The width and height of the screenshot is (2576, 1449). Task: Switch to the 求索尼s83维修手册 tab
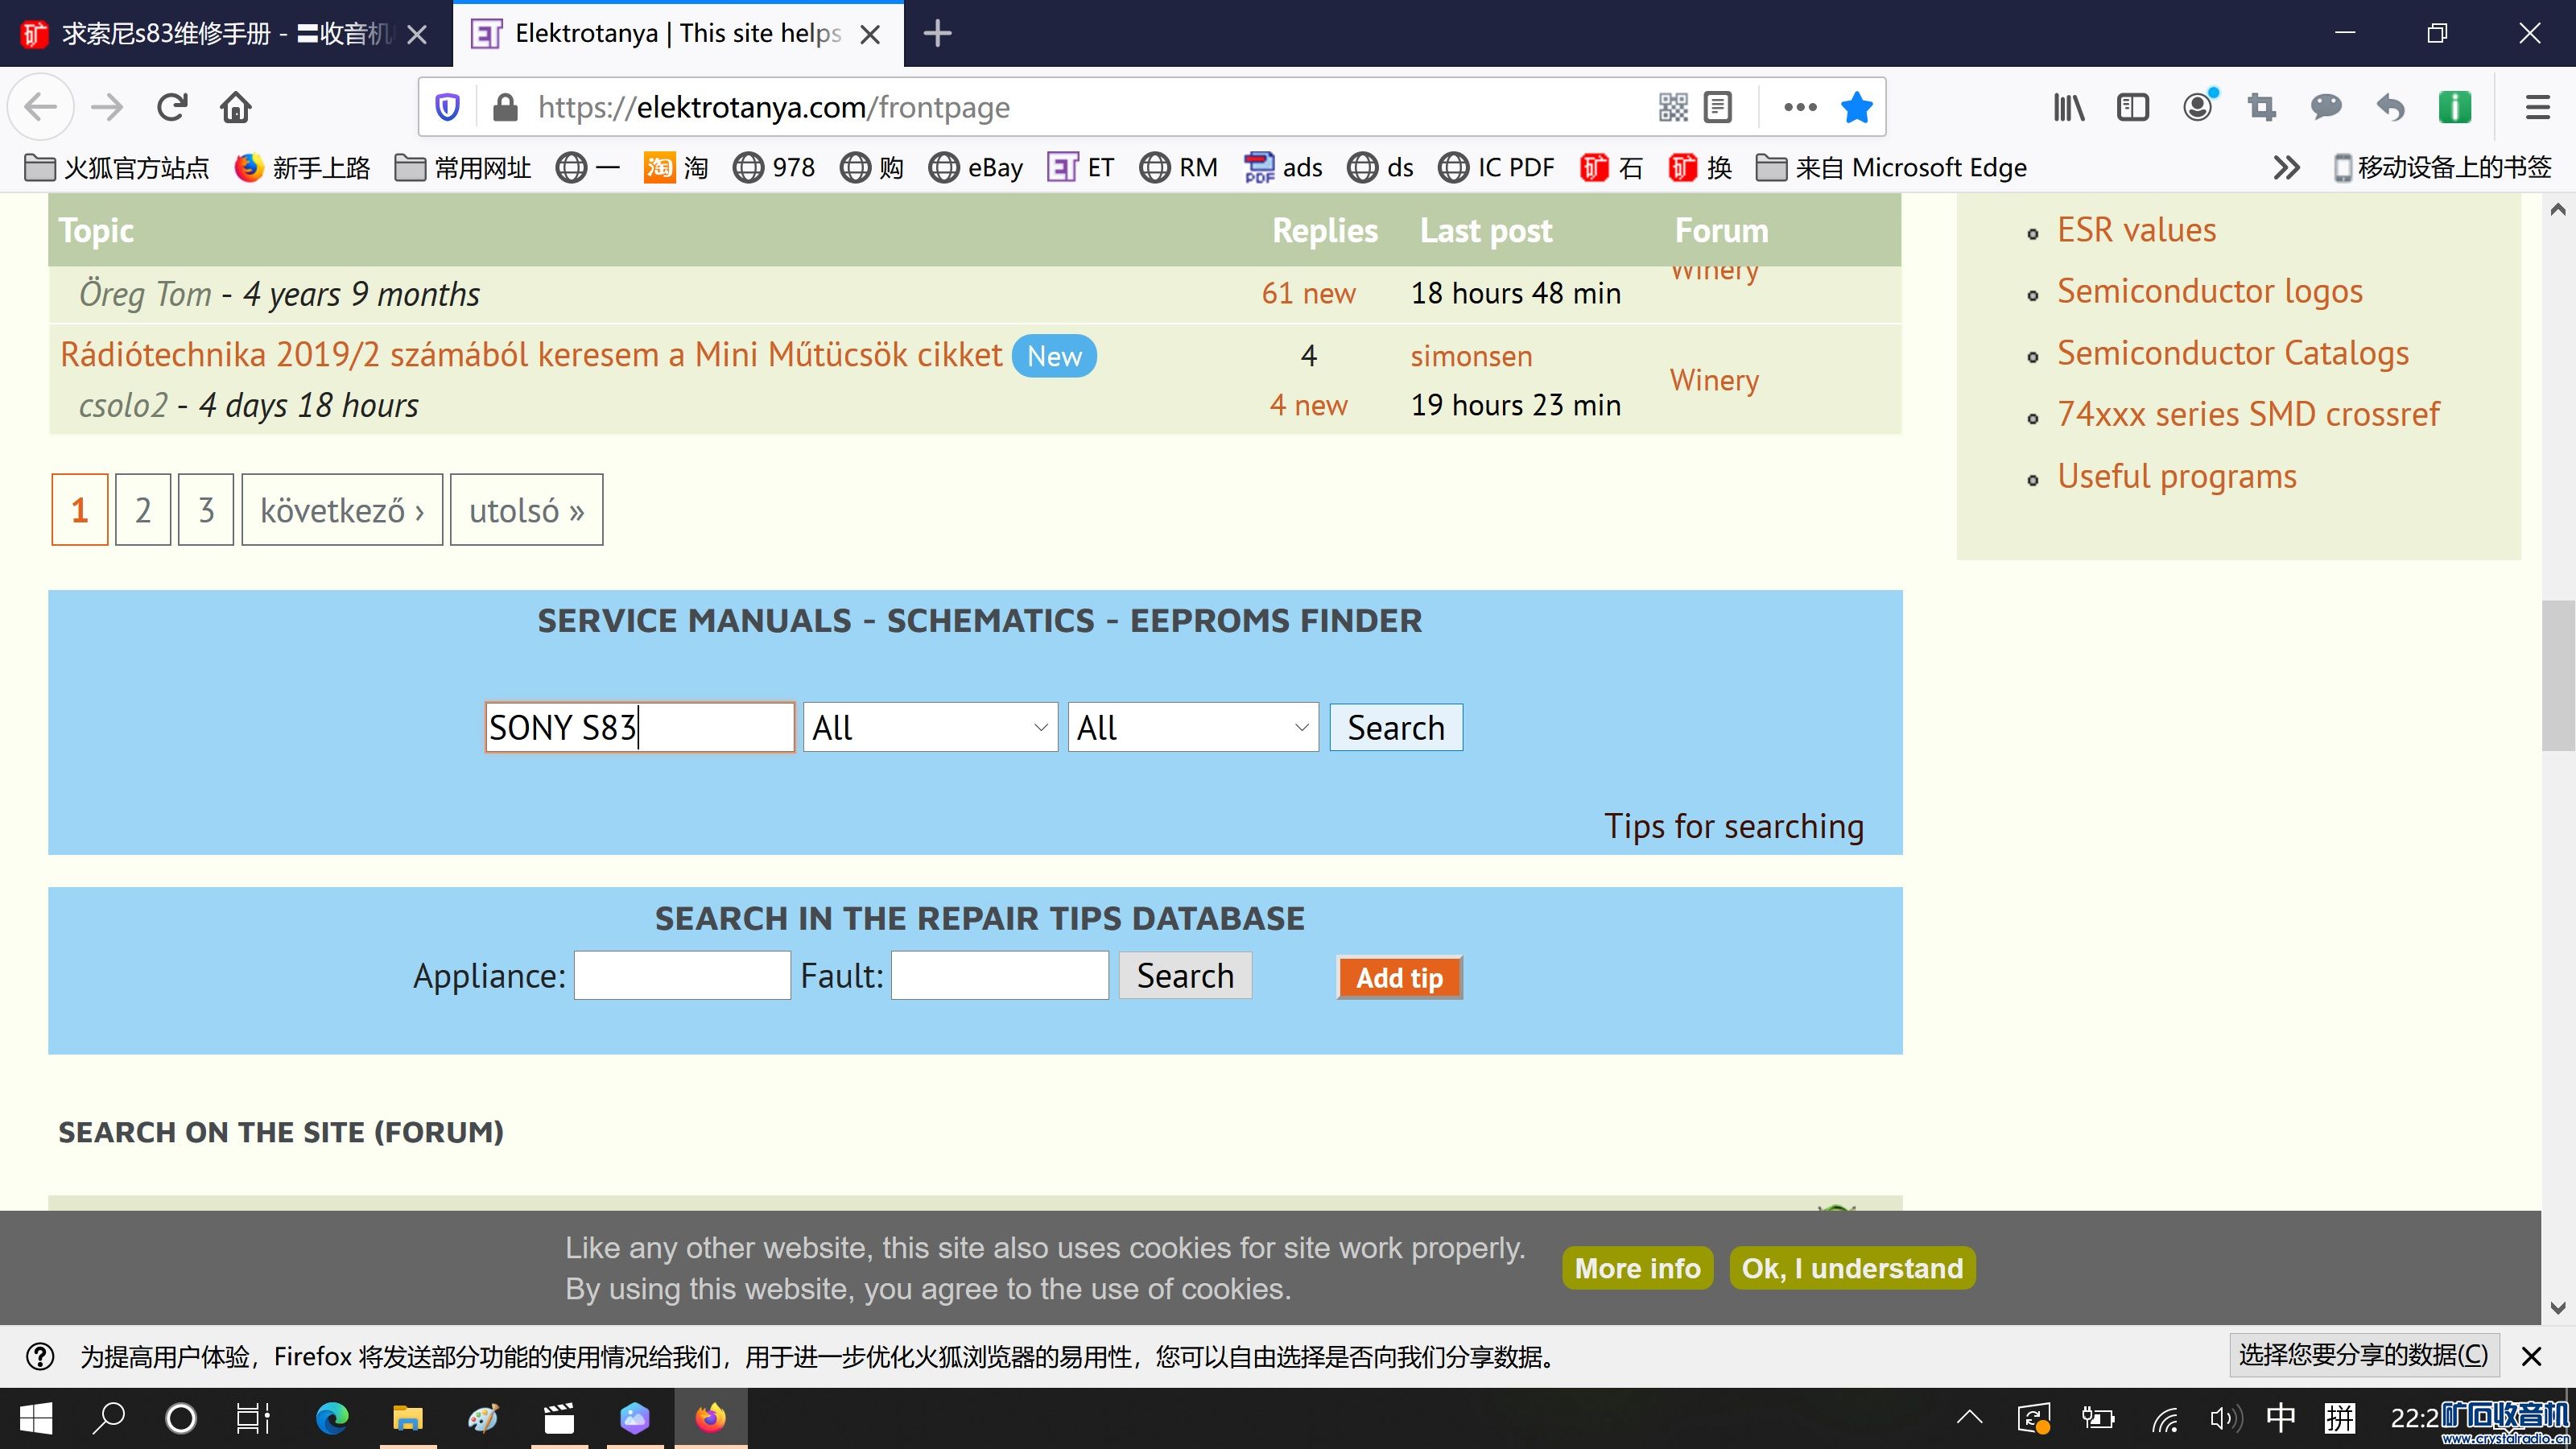(x=210, y=34)
